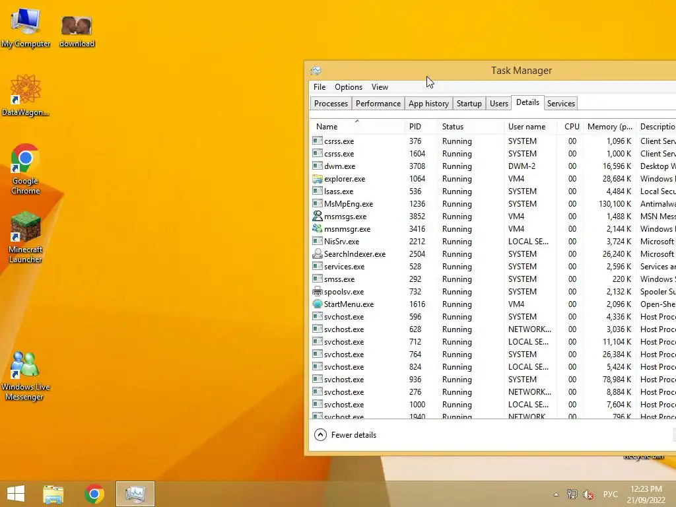Image resolution: width=676 pixels, height=507 pixels.
Task: Select the explorer.exe process icon
Action: tap(318, 178)
